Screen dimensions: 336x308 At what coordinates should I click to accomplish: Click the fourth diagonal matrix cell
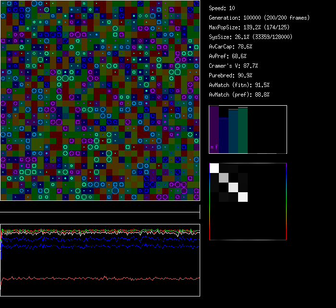[243, 197]
